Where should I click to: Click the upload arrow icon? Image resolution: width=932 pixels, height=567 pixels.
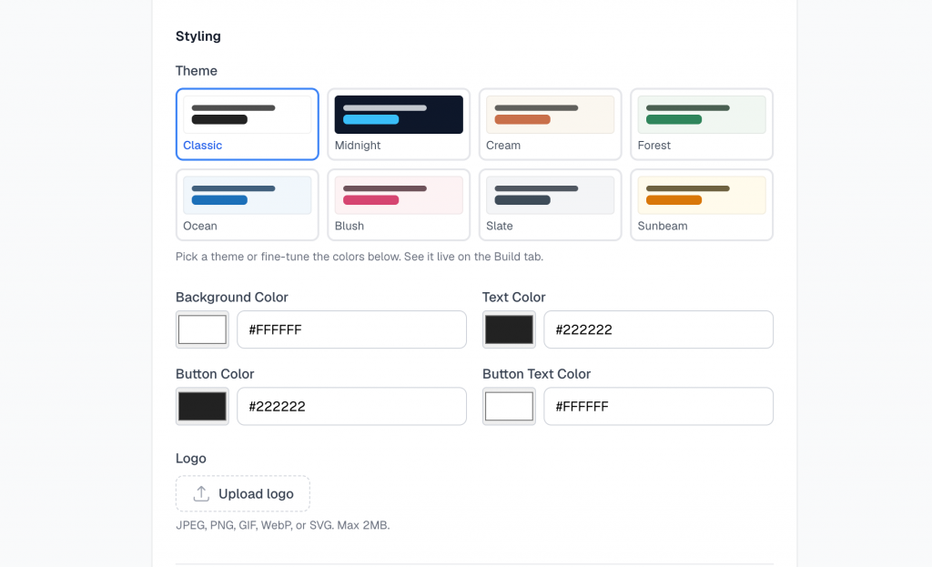[201, 493]
